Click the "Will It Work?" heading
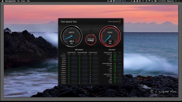Viewport: 182px width, 102px height. pos(79,50)
